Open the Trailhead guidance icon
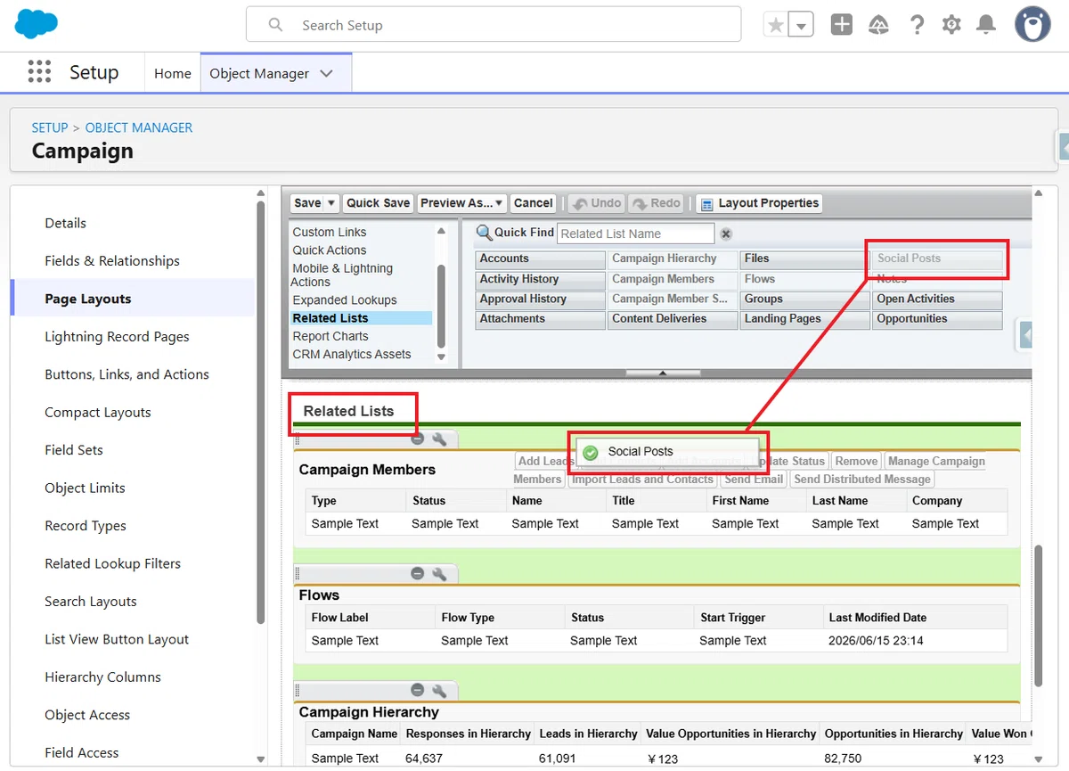Screen dimensions: 1069x771 879,25
